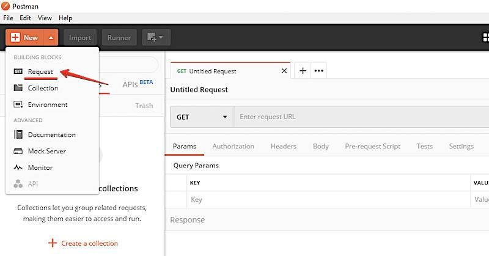Click the Documentation book icon
This screenshot has height=256, width=489.
coord(18,134)
